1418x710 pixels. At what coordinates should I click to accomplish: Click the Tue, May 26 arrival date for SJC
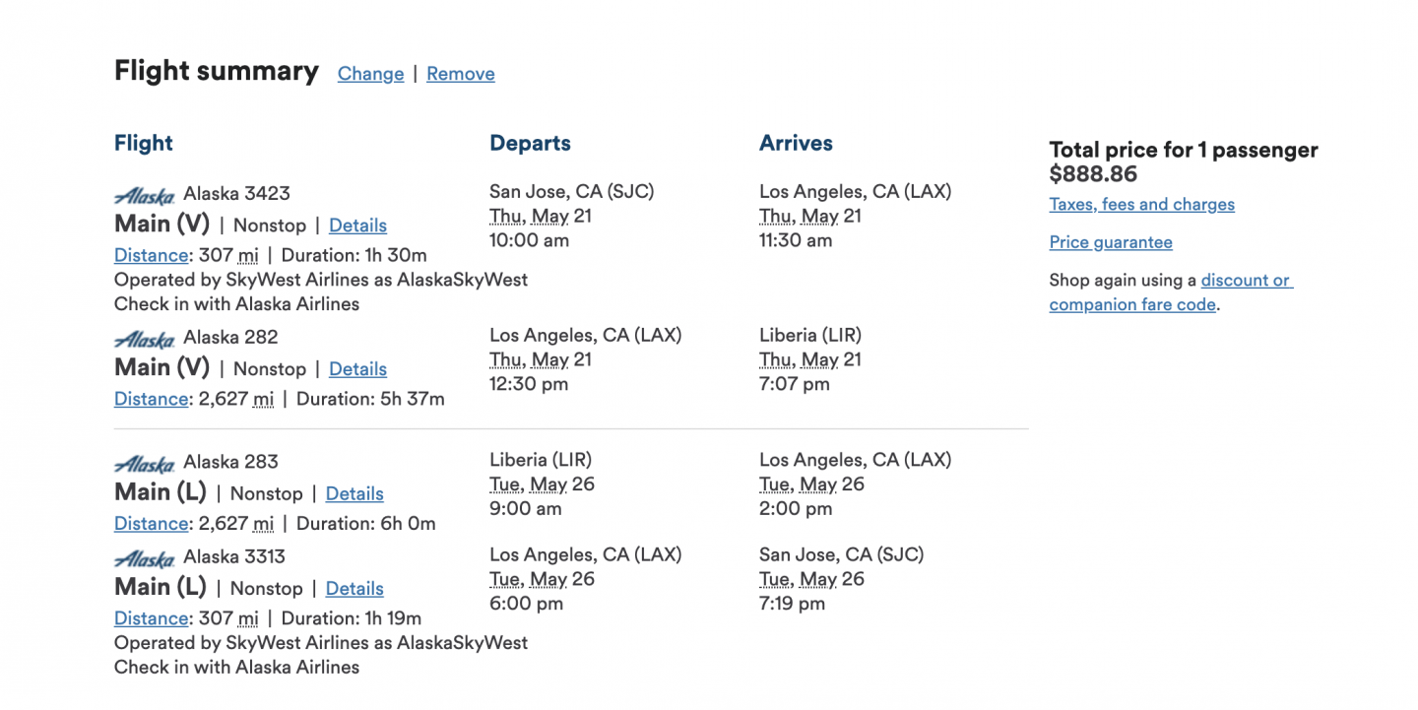pos(811,579)
